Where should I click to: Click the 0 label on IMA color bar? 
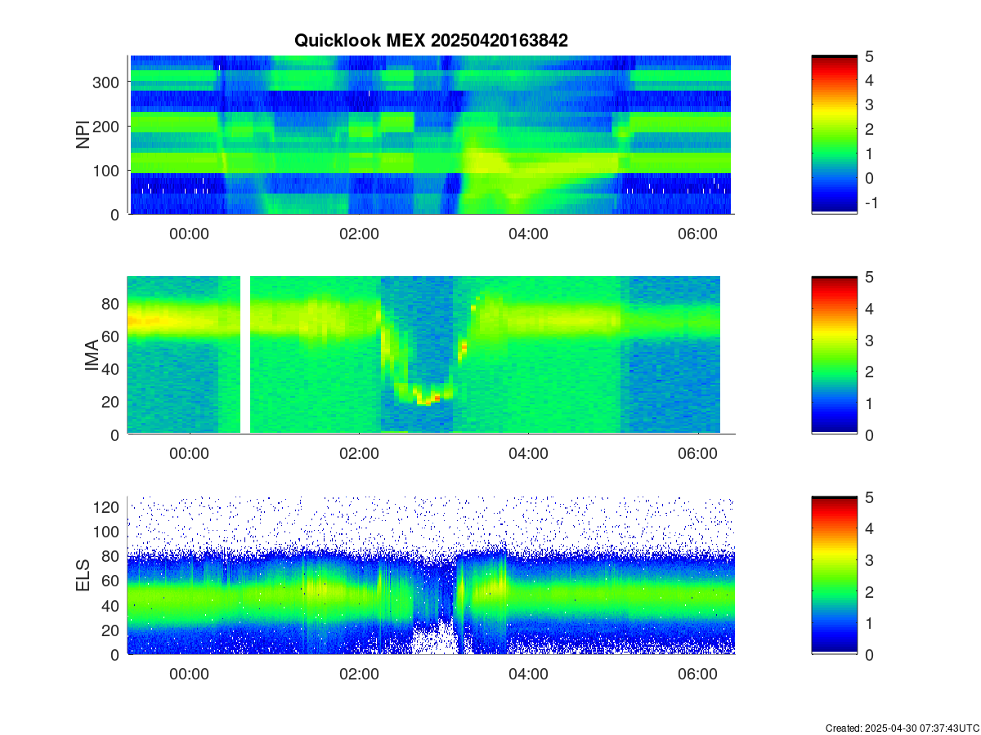click(870, 434)
